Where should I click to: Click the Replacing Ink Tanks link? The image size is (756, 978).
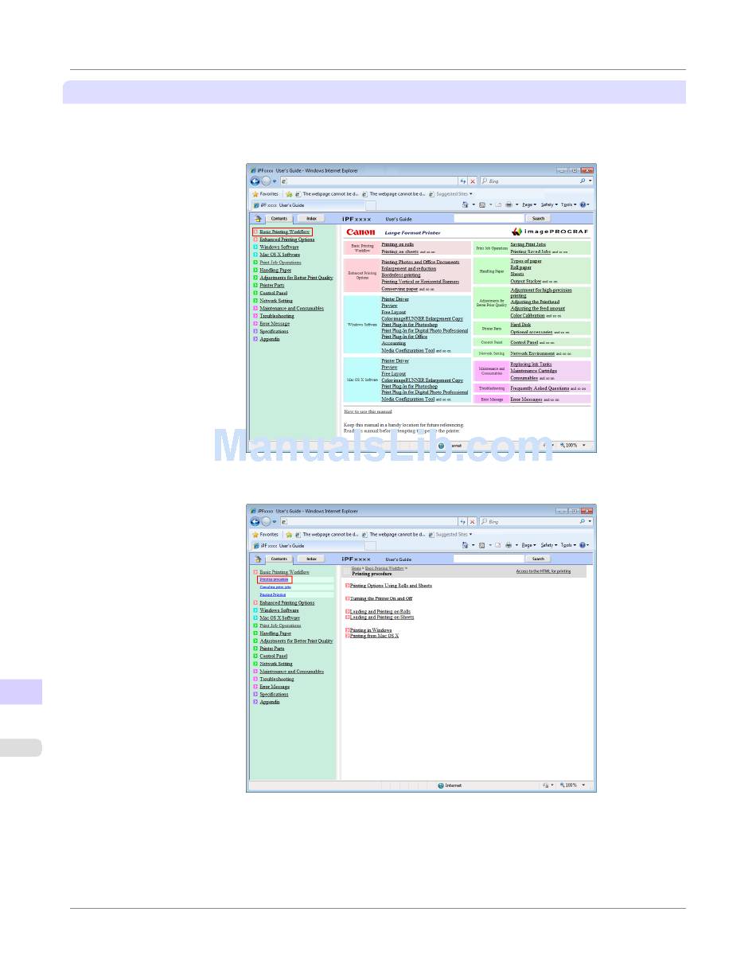point(531,364)
